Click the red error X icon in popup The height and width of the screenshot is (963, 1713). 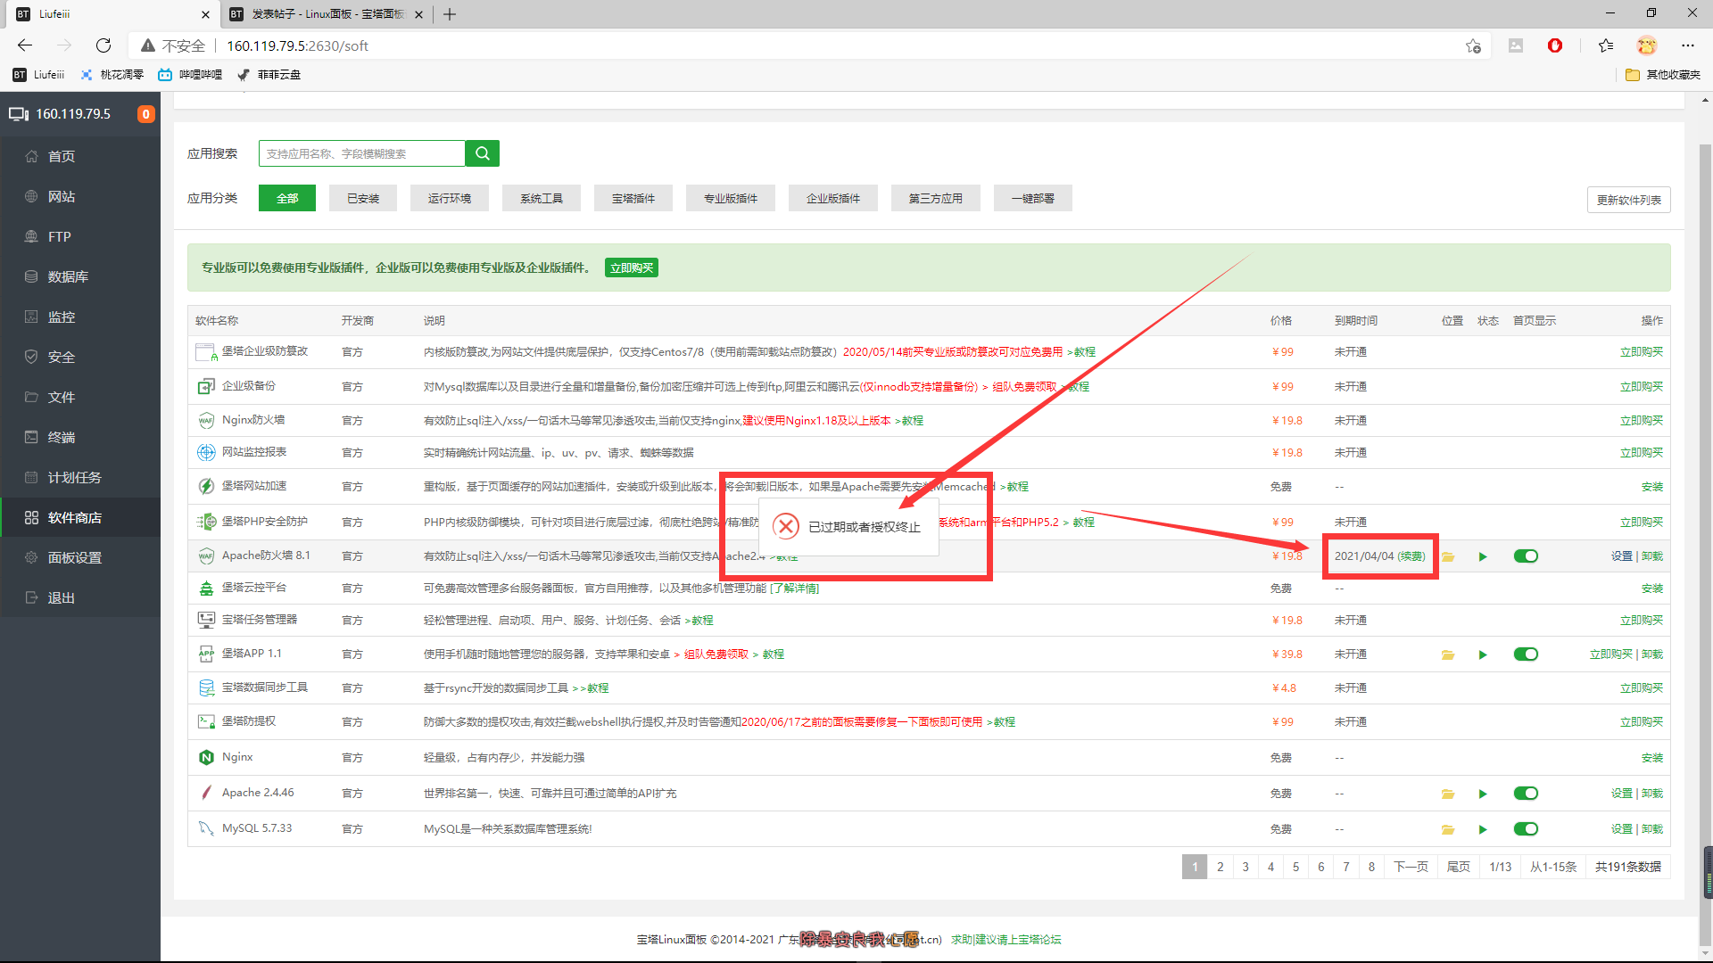[786, 526]
